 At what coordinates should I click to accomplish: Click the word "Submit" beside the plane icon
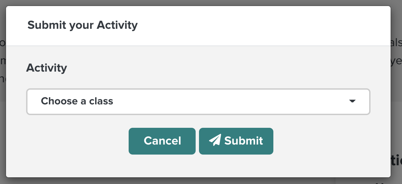coord(244,141)
